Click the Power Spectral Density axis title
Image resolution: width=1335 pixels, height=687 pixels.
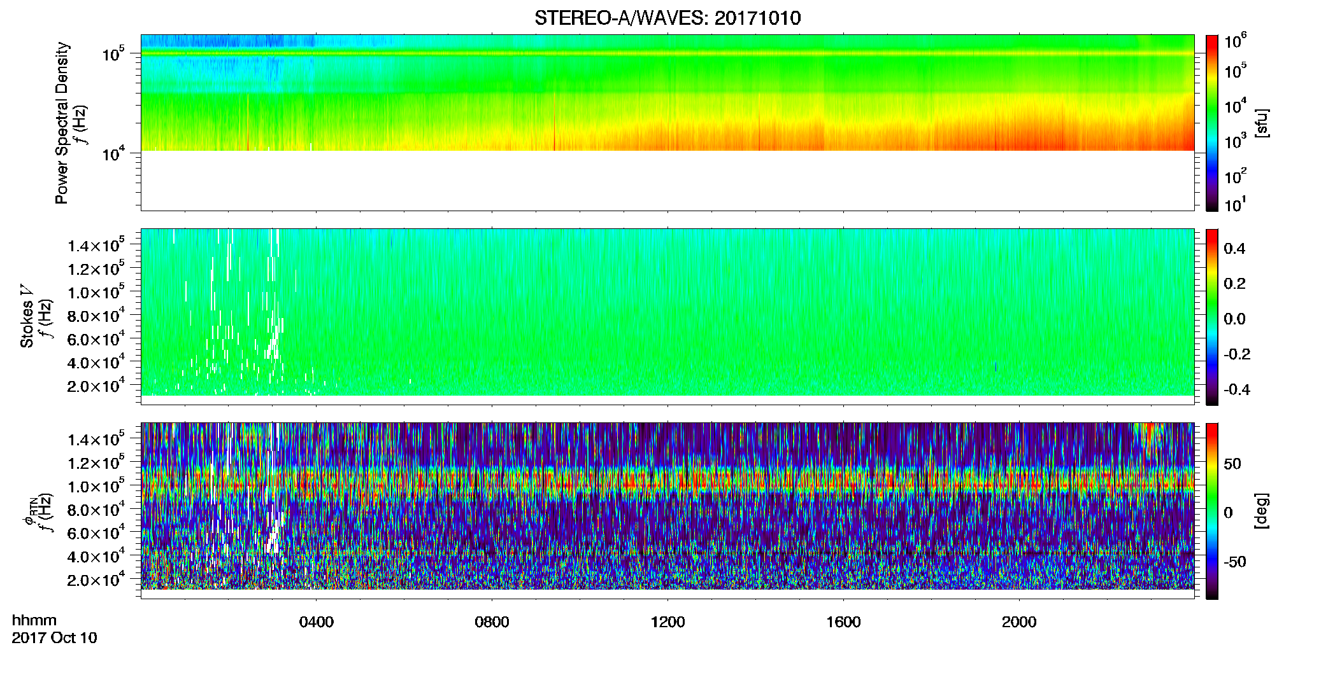(62, 123)
